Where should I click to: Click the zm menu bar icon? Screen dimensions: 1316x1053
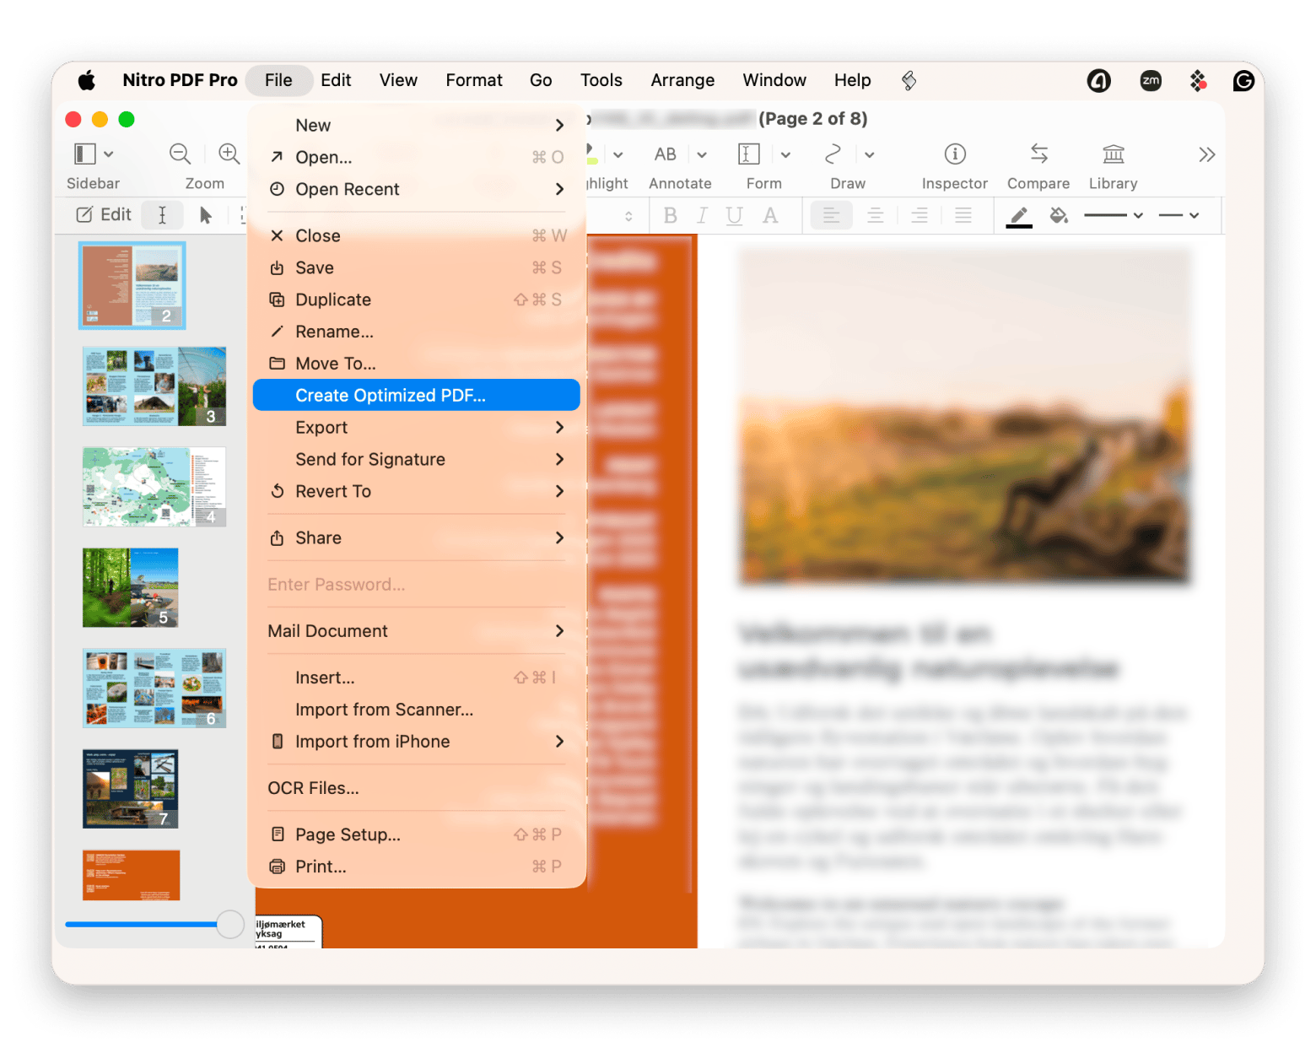click(1151, 80)
